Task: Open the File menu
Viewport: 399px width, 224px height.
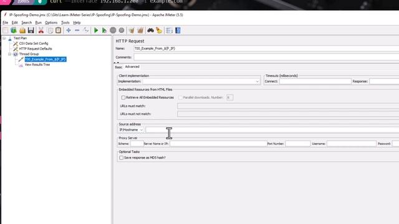Action: coord(6,22)
